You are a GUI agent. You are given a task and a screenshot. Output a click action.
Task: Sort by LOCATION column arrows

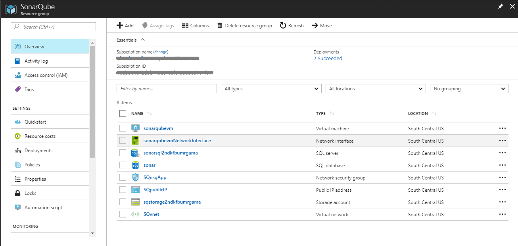[434, 113]
